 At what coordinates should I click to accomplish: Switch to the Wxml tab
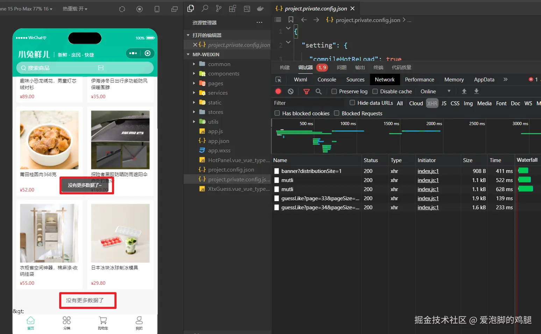pyautogui.click(x=300, y=80)
